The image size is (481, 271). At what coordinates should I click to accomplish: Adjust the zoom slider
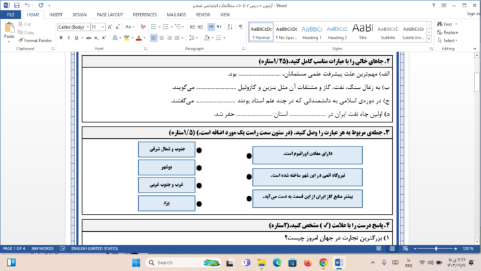[x=436, y=248]
